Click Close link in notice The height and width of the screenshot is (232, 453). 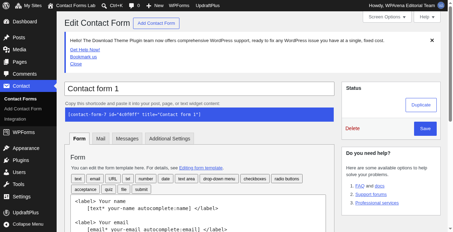pyautogui.click(x=76, y=64)
